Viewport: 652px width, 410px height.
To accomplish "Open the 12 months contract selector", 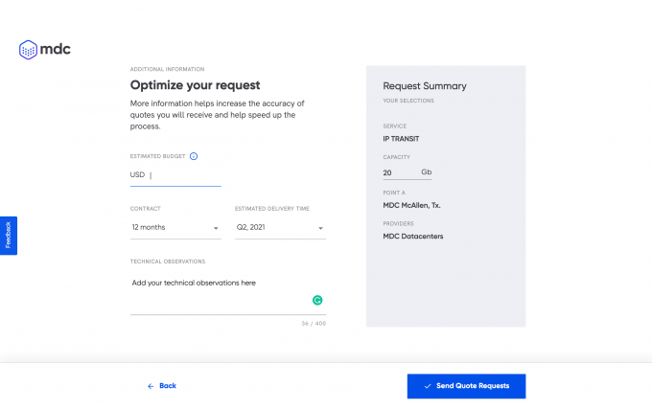I will point(175,228).
